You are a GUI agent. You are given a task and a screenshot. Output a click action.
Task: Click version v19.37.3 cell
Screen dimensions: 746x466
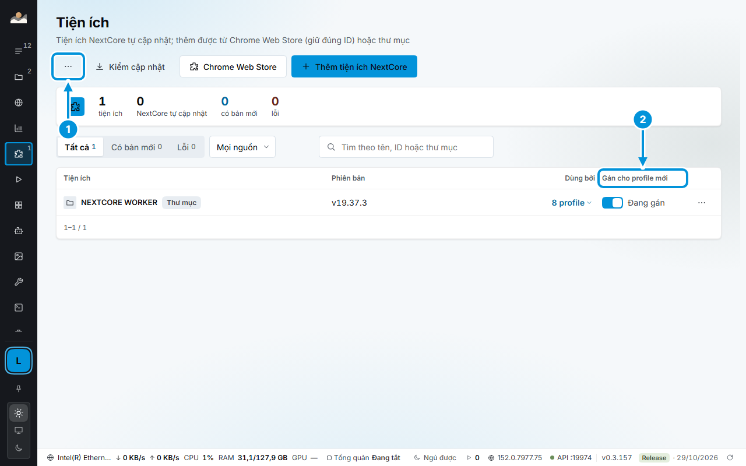click(349, 203)
